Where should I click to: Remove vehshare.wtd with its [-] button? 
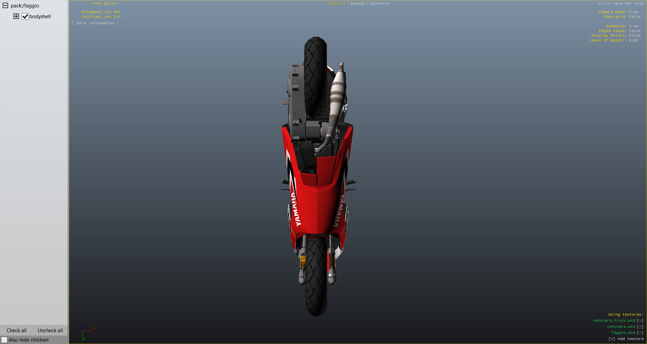pos(640,327)
